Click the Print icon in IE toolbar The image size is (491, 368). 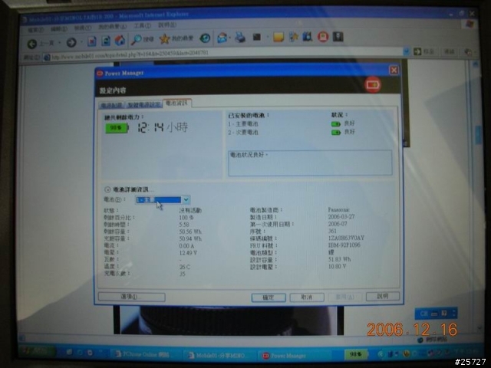coord(240,38)
